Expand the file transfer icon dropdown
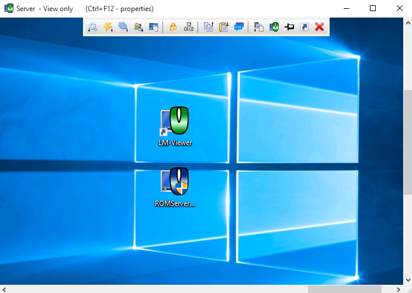Image resolution: width=412 pixels, height=293 pixels. tap(258, 27)
